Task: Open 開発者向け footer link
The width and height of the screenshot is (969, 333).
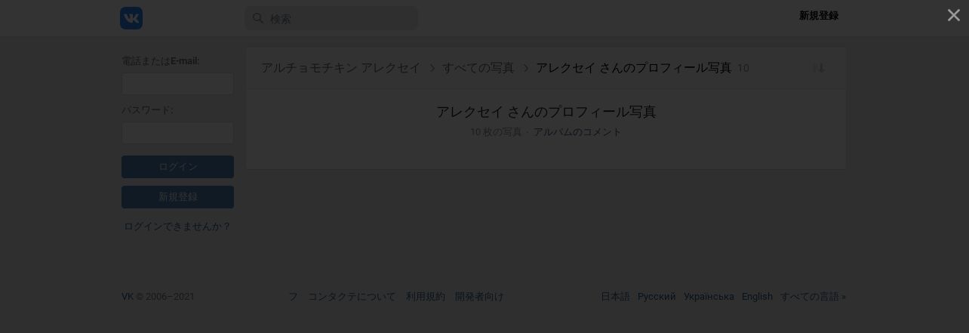Action: tap(479, 297)
